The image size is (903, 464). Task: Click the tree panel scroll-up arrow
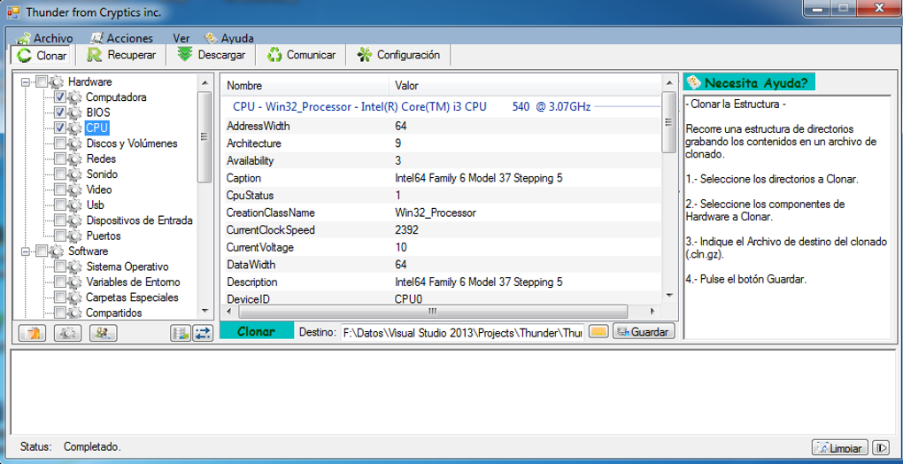(x=205, y=83)
